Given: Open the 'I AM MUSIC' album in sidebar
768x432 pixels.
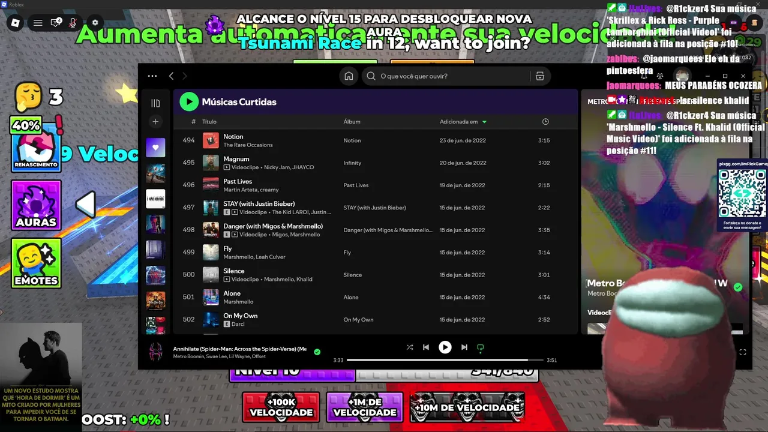Looking at the screenshot, I should pos(155,199).
